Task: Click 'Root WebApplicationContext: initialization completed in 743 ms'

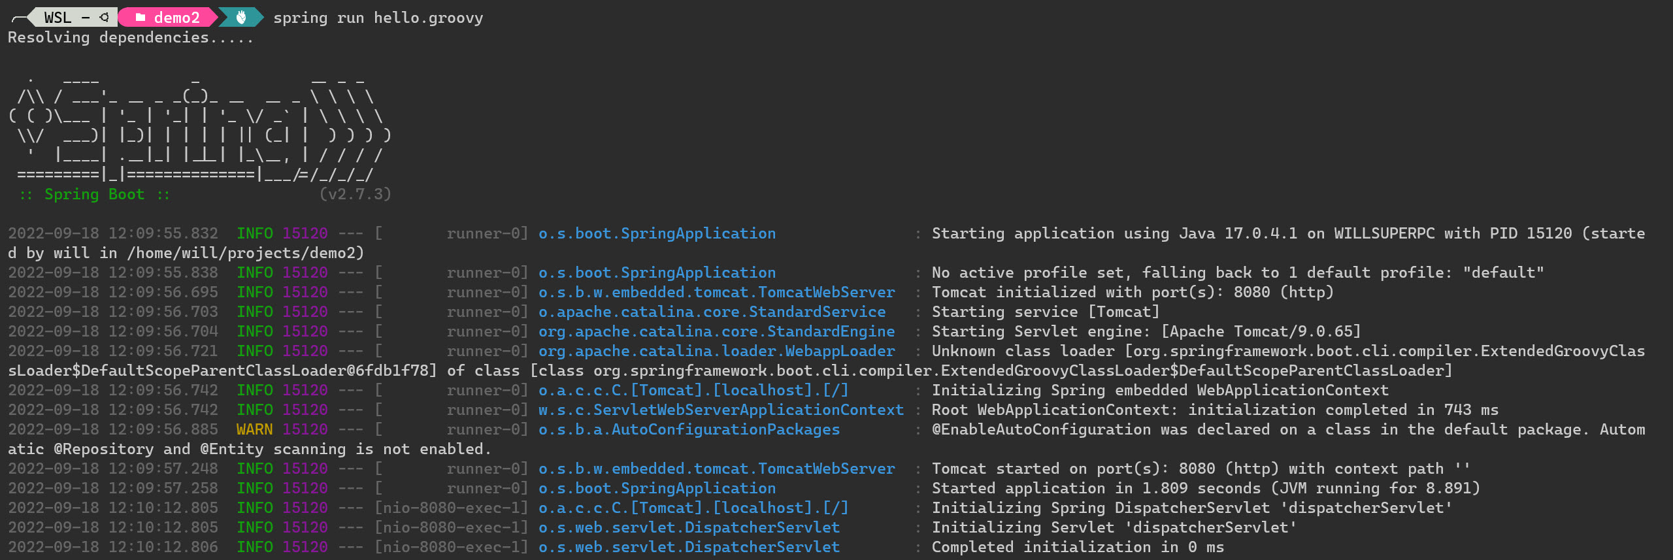Action: pos(1215,410)
